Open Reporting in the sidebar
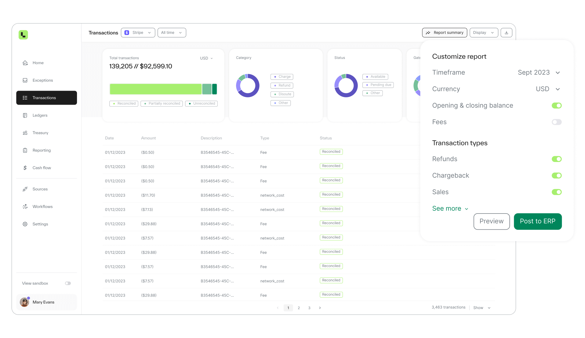Viewport: 585px width, 338px height. pyautogui.click(x=42, y=150)
